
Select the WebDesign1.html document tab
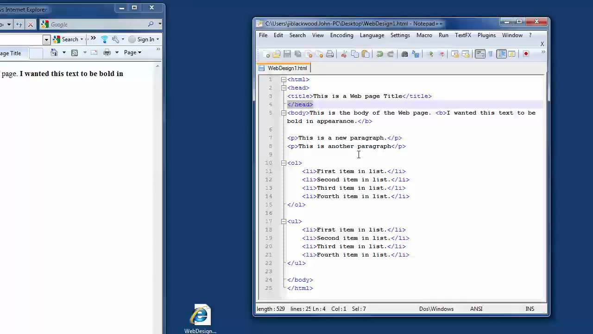click(x=284, y=68)
